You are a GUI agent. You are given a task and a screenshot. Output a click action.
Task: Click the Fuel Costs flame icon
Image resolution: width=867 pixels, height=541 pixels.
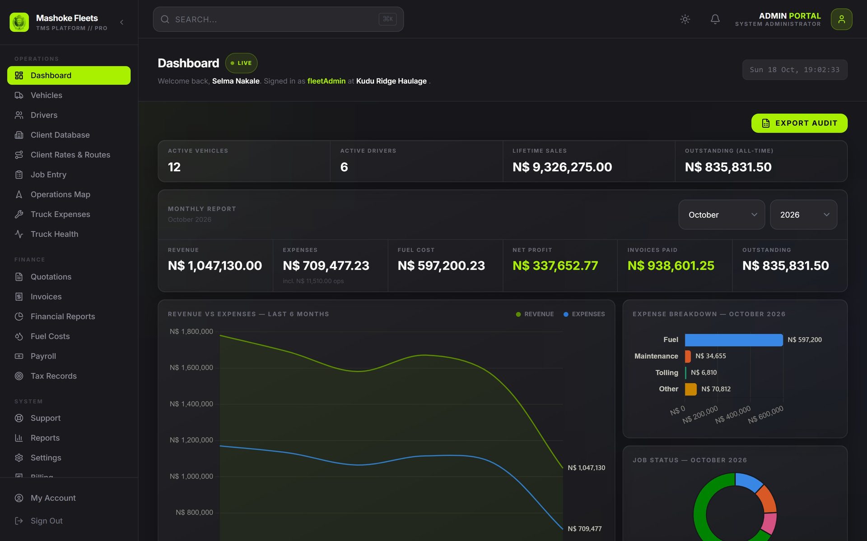[x=19, y=336]
